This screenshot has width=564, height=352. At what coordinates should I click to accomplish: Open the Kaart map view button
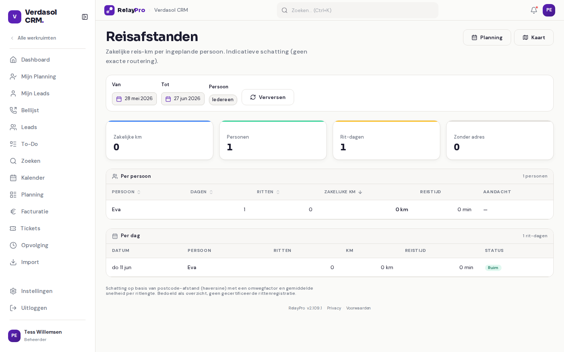pos(534,37)
